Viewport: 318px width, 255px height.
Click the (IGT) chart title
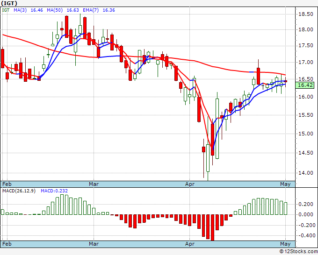tap(9, 3)
